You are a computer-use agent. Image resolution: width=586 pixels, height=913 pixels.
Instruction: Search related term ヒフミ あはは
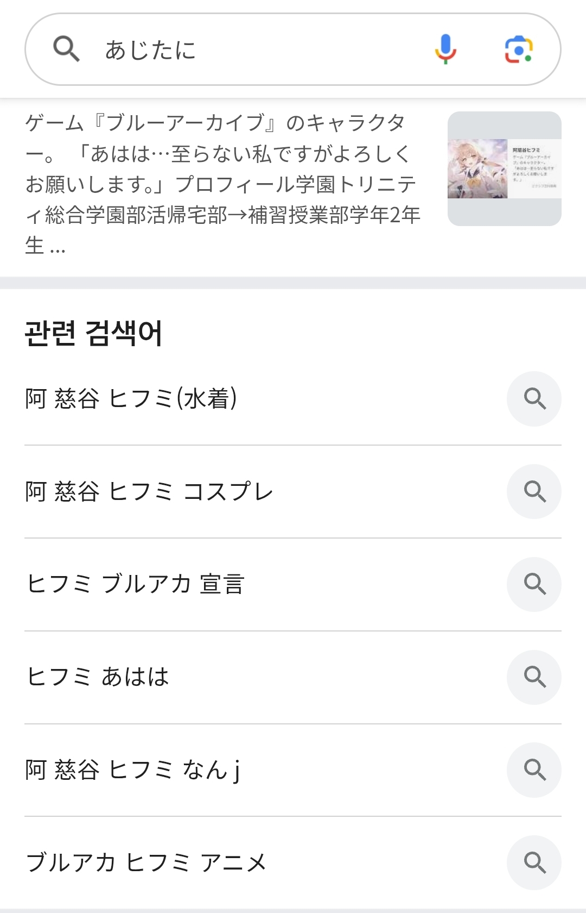tap(98, 677)
